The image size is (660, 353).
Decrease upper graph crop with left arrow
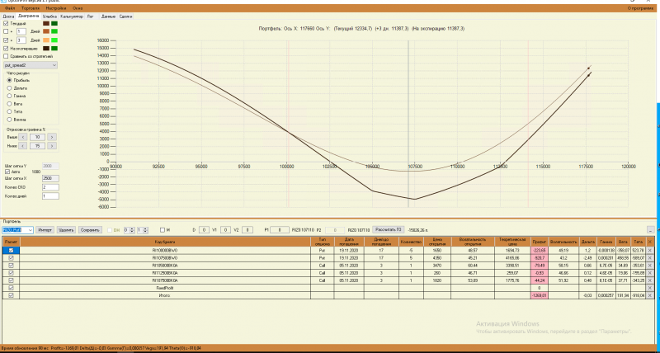23,137
